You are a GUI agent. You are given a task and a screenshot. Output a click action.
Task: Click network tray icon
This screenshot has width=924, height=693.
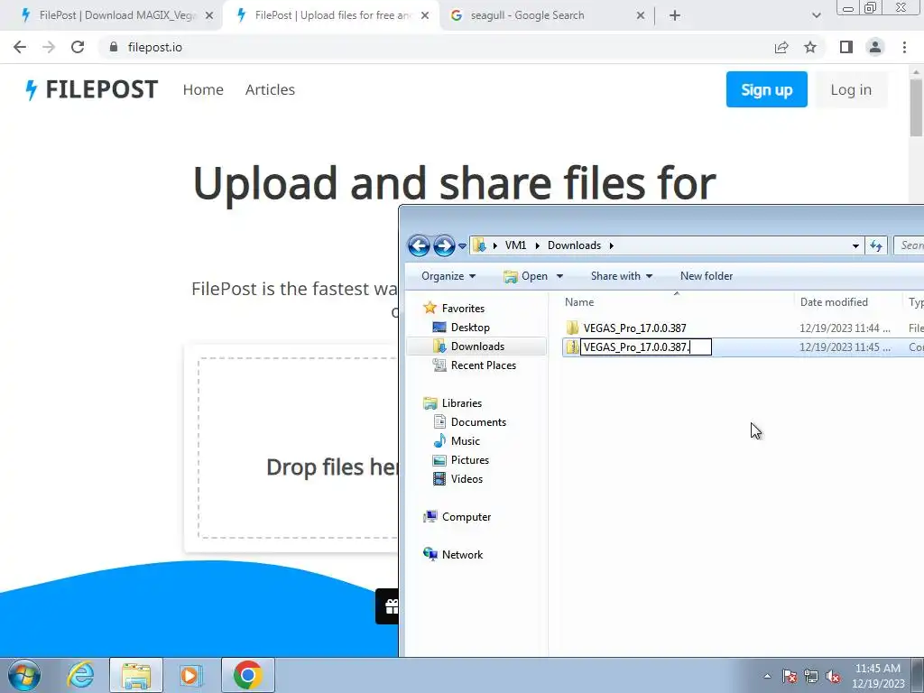click(x=811, y=677)
